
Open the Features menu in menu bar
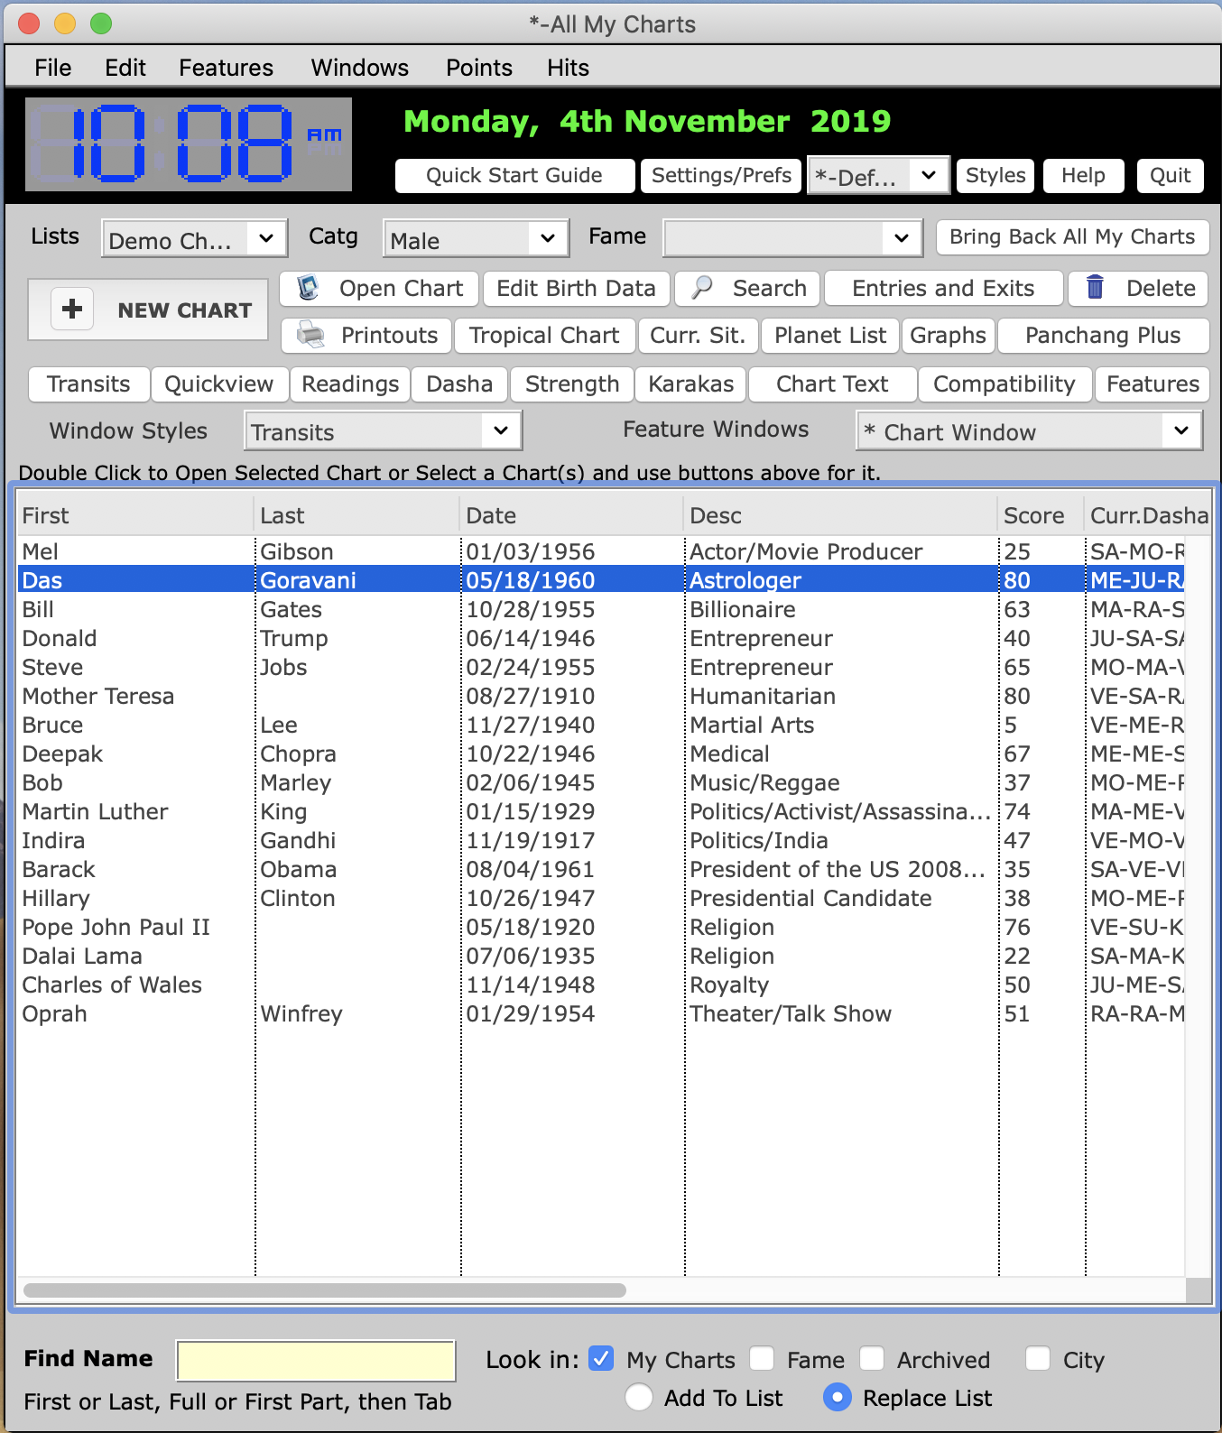point(226,68)
